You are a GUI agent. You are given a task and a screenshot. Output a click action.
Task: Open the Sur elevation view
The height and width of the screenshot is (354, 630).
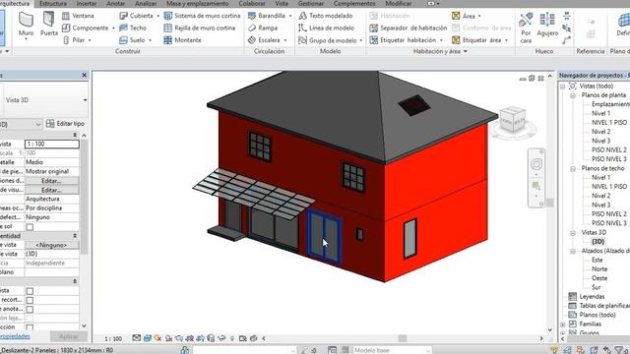pyautogui.click(x=597, y=287)
